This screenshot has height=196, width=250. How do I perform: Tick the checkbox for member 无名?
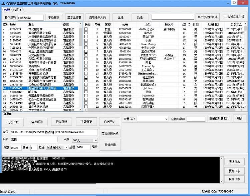[86, 62]
